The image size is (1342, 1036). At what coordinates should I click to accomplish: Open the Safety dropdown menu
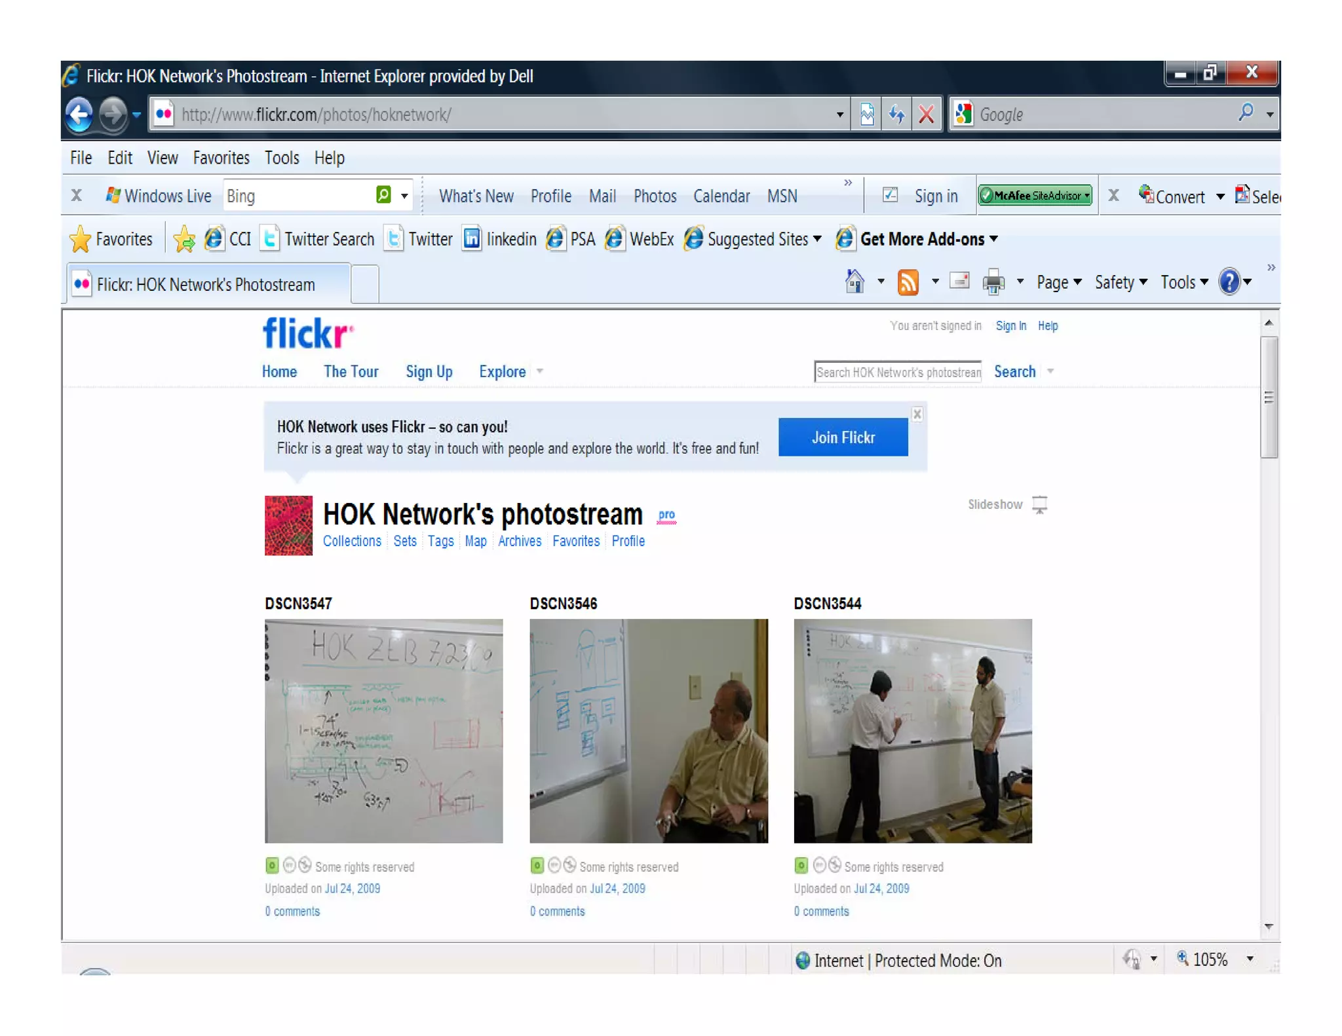coord(1121,282)
